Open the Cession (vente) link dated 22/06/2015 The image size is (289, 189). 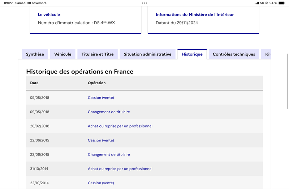click(101, 140)
